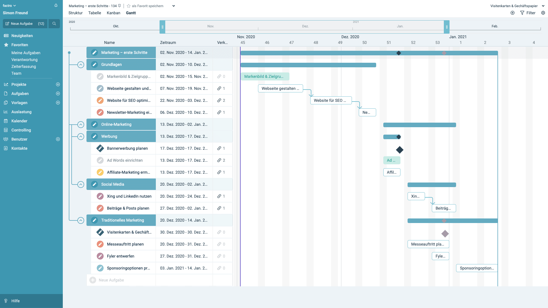Screen dimensions: 548x308
Task: Click the pin icon beside project title
Action: (120, 6)
